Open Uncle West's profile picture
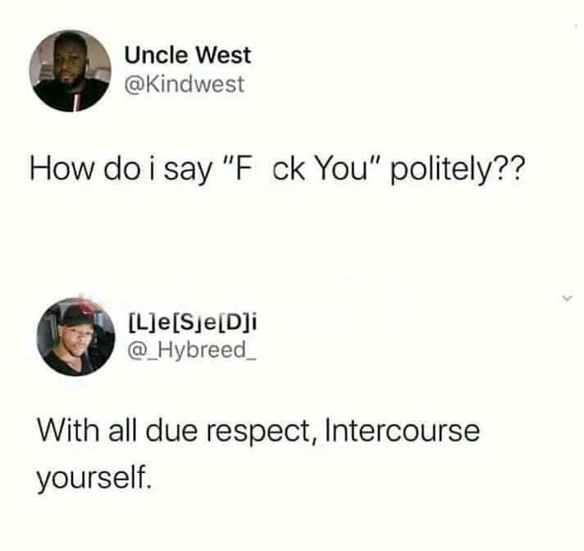Screen dimensions: 584x551 [70, 71]
